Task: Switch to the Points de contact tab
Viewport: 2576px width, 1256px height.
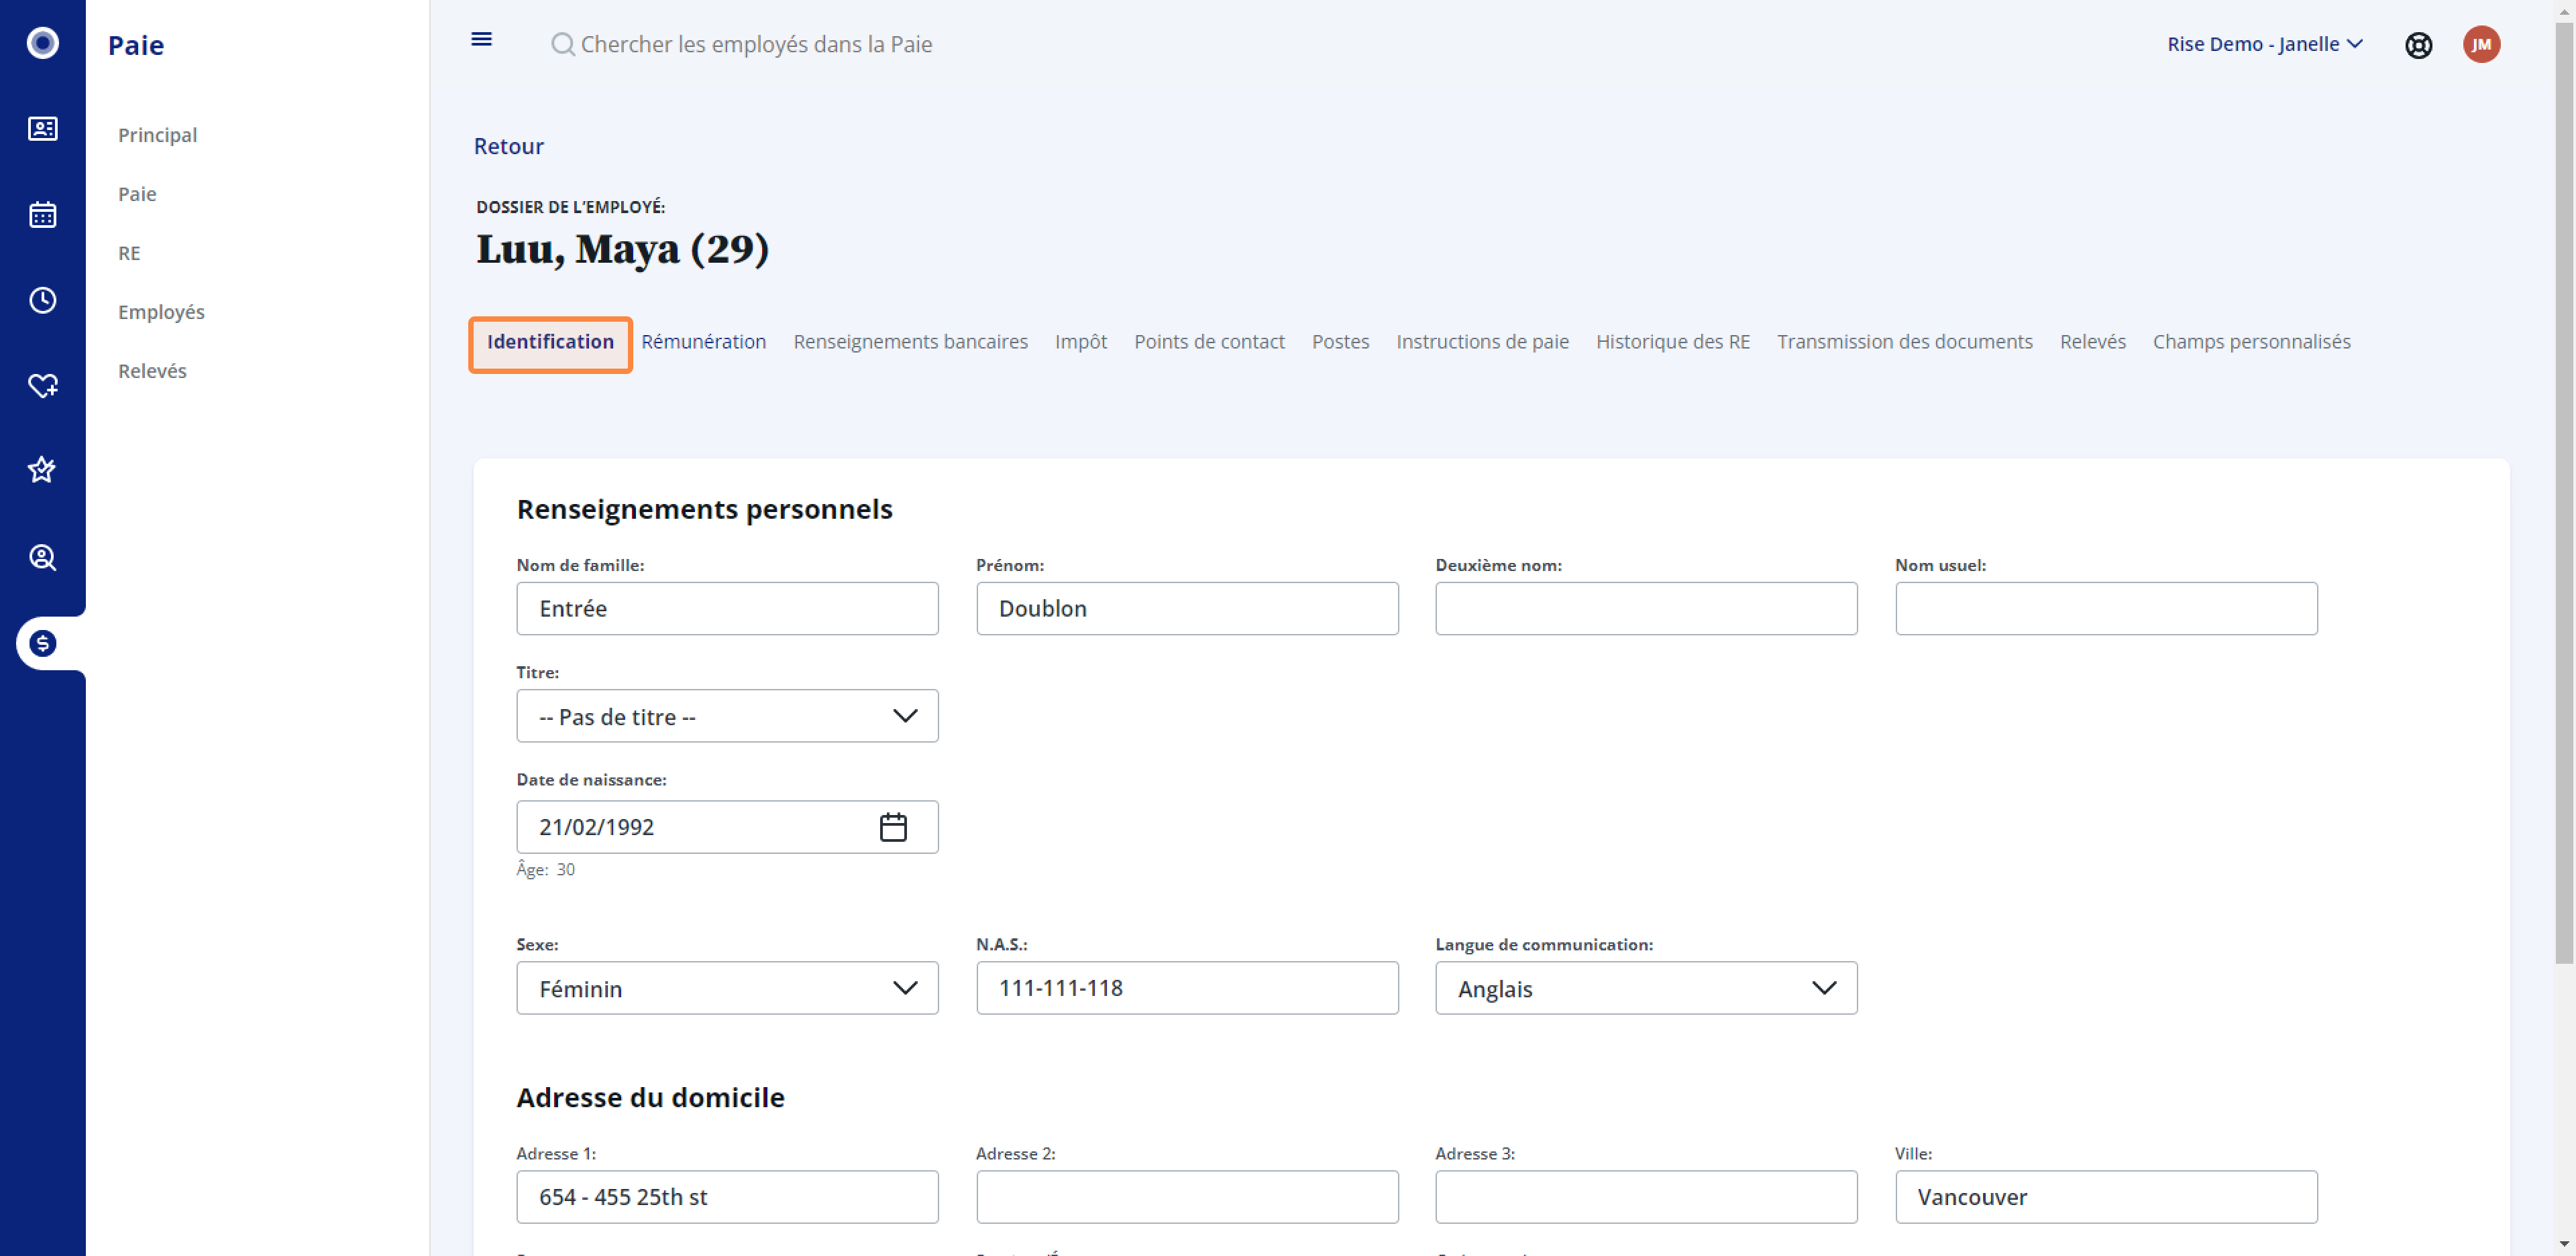Action: 1209,342
